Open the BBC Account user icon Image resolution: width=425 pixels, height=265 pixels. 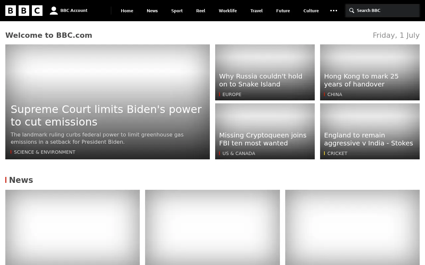coord(54,11)
